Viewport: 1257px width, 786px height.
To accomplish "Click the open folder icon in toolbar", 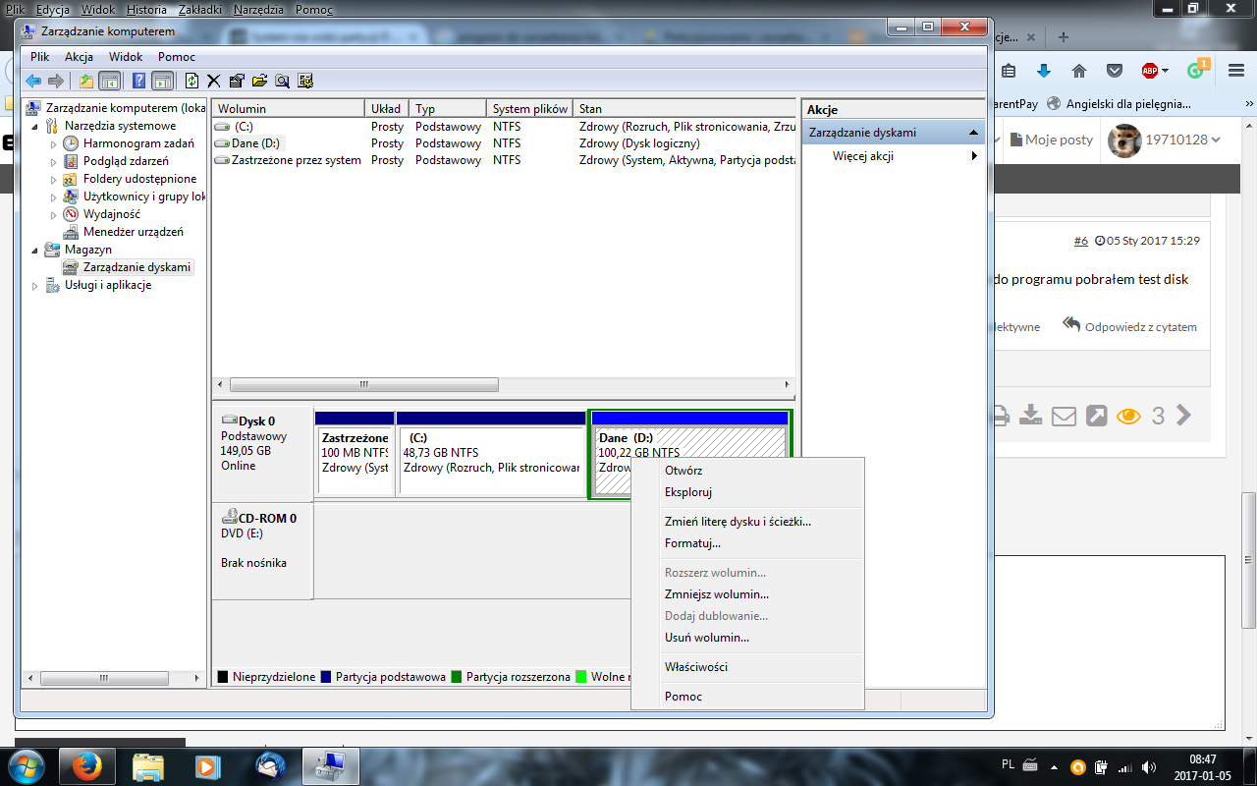I will click(259, 81).
